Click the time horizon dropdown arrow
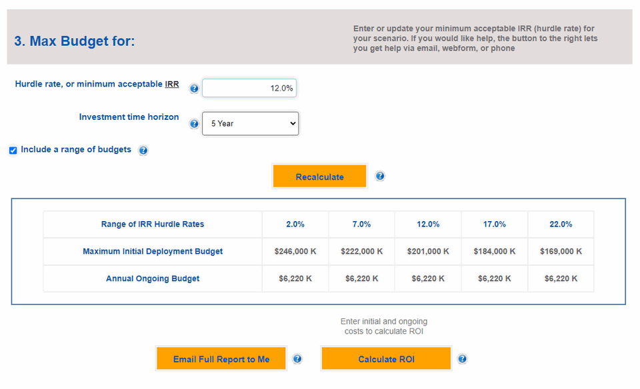The height and width of the screenshot is (389, 640). click(291, 123)
